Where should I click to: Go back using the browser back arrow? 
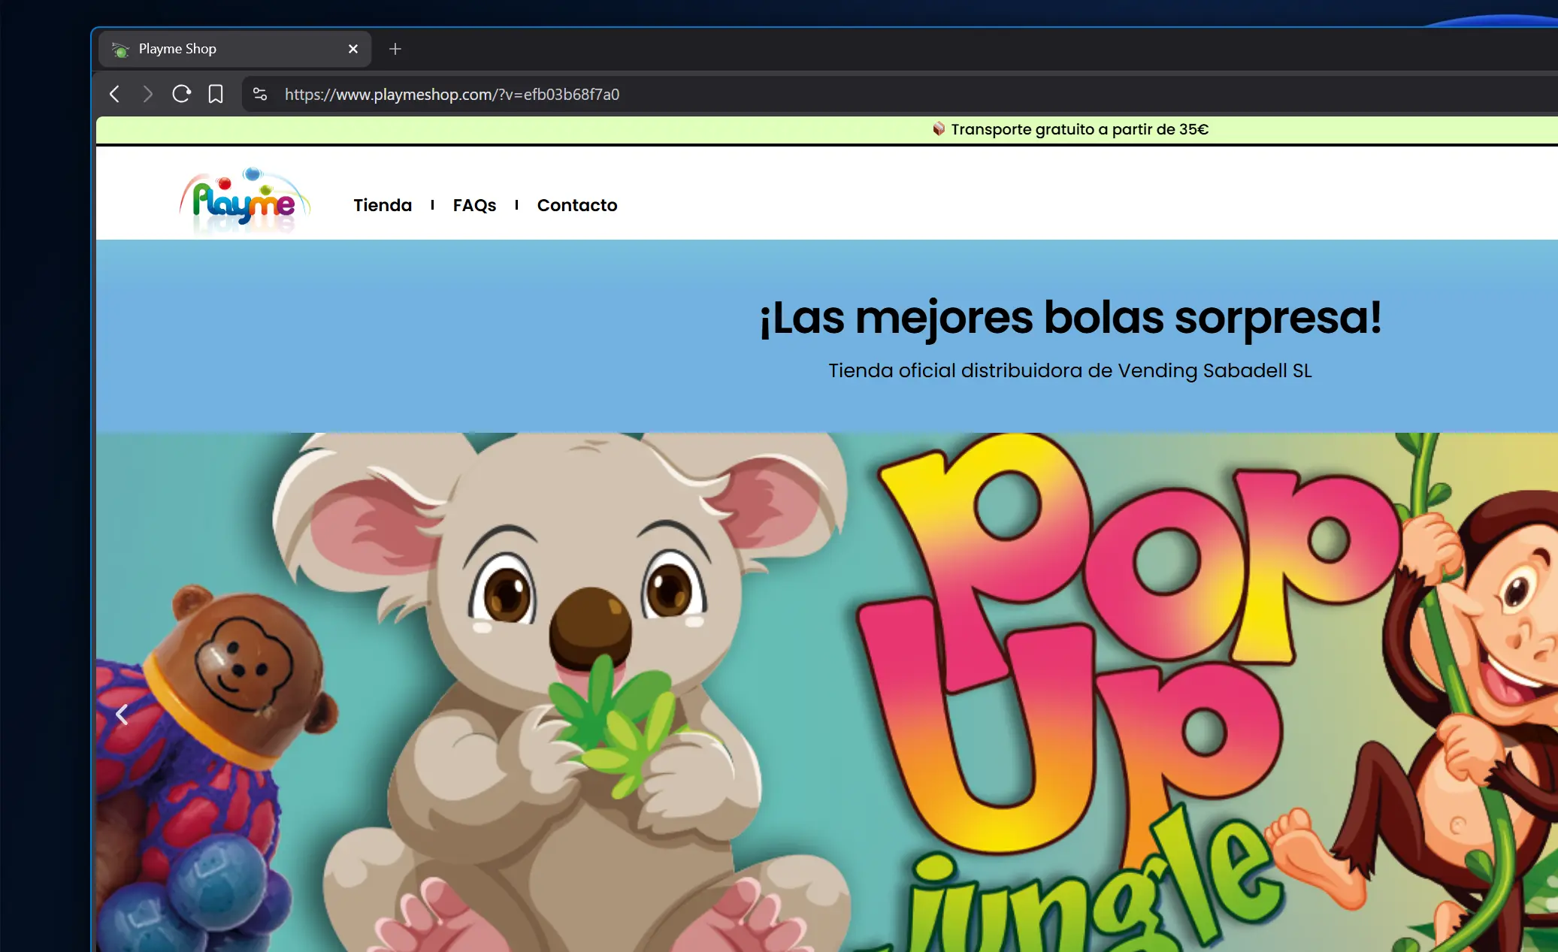(x=114, y=94)
